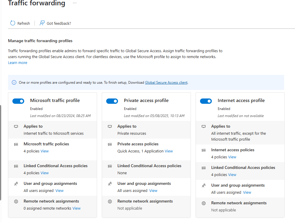Click the Got feedback person icon

click(42, 23)
